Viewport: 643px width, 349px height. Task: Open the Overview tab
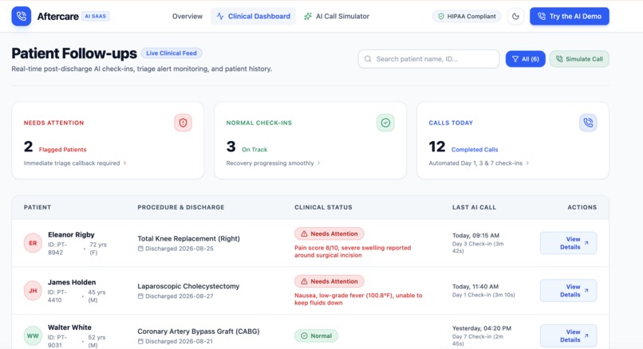click(x=187, y=17)
